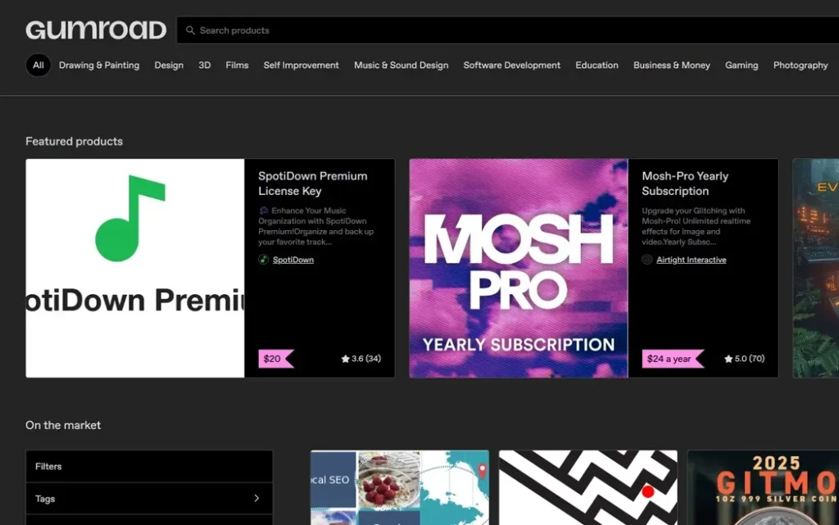
Task: Click the SpotiDown seller avatar icon
Action: click(263, 260)
